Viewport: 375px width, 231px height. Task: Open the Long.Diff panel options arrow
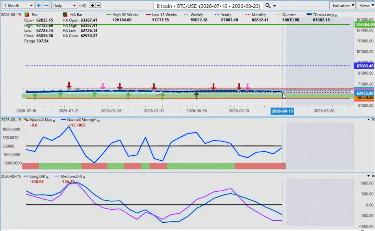[369, 176]
